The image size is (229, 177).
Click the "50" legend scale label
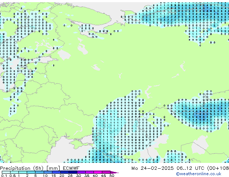112,176
